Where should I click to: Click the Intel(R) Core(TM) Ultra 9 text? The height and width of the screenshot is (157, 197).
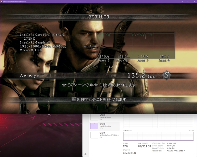[x=42, y=35]
